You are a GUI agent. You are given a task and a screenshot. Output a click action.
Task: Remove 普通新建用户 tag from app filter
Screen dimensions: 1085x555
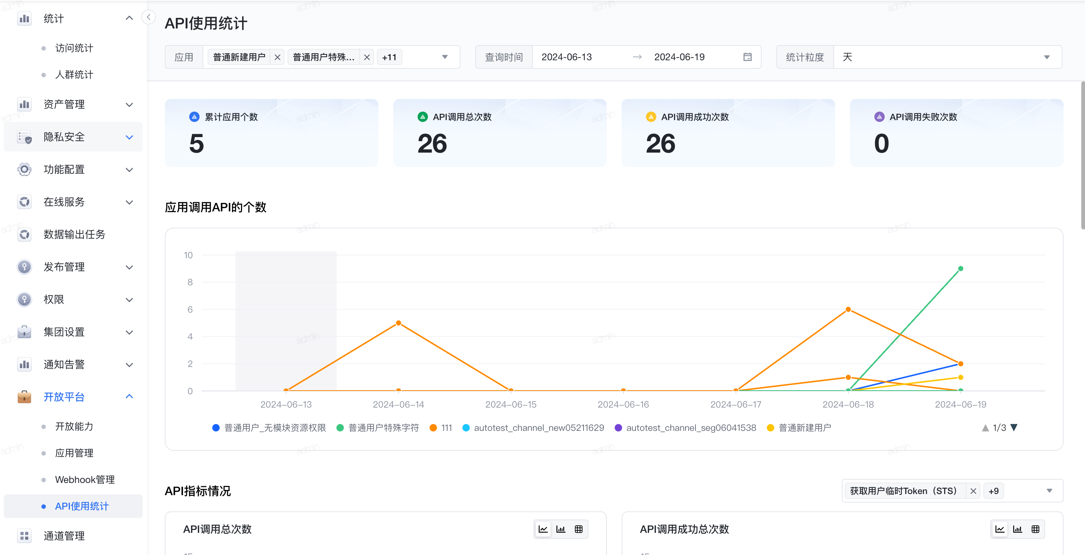pyautogui.click(x=278, y=57)
